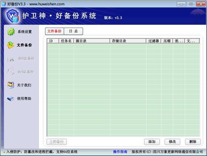Minimize the 好备份 window
The height and width of the screenshot is (156, 207).
(181, 4)
